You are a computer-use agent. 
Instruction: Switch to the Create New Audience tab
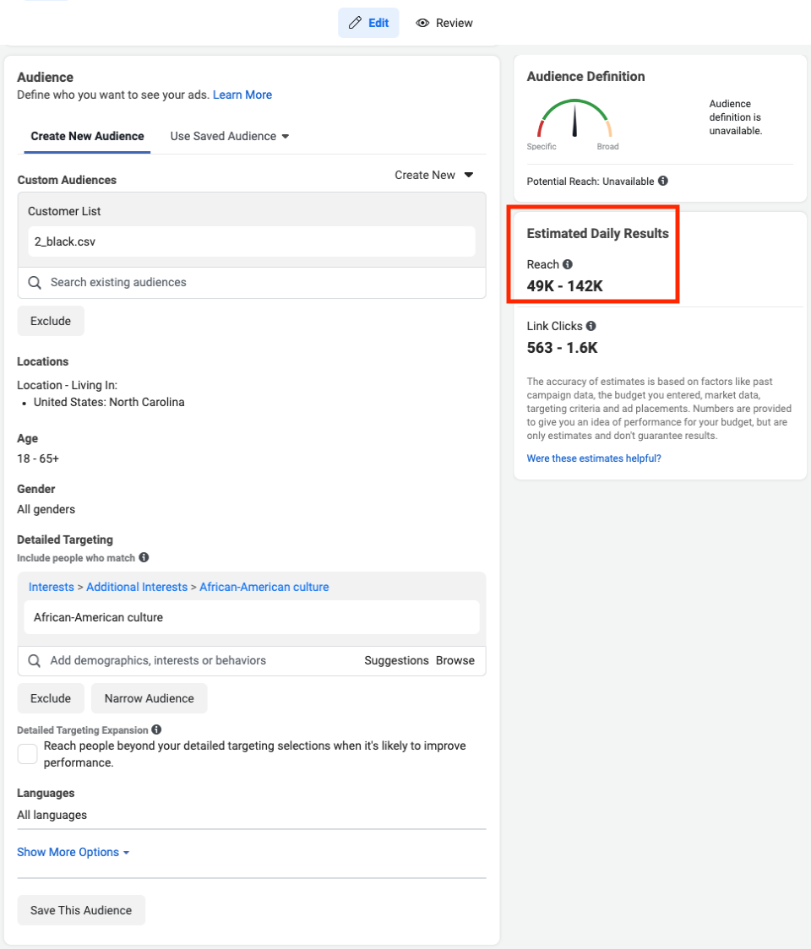point(87,136)
